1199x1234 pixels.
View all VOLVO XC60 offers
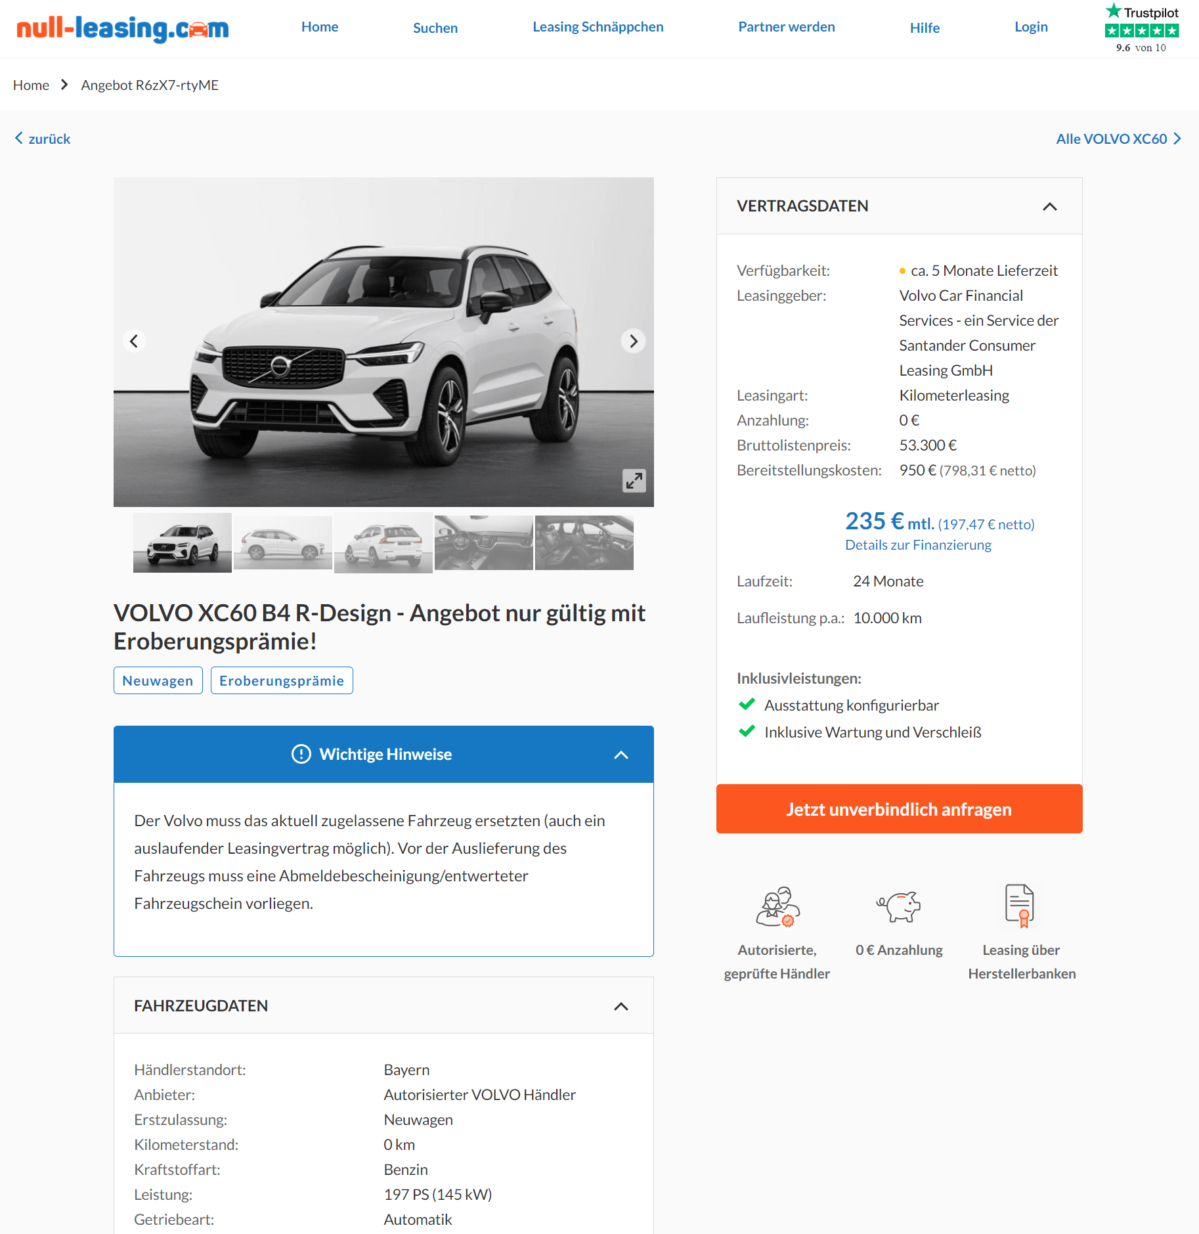1118,139
